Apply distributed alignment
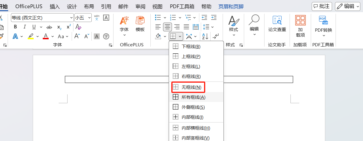363x141 pixels. pyautogui.click(x=196, y=27)
